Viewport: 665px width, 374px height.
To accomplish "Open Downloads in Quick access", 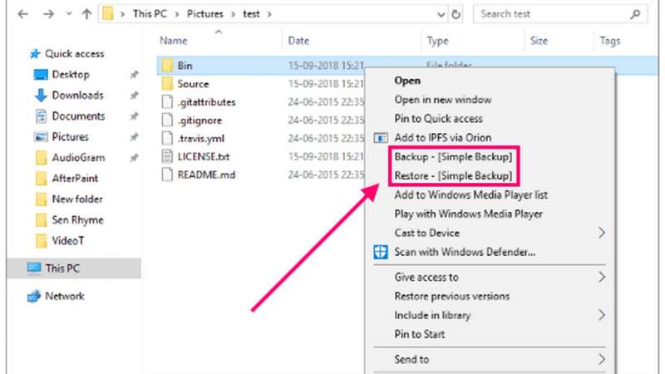I will point(77,96).
